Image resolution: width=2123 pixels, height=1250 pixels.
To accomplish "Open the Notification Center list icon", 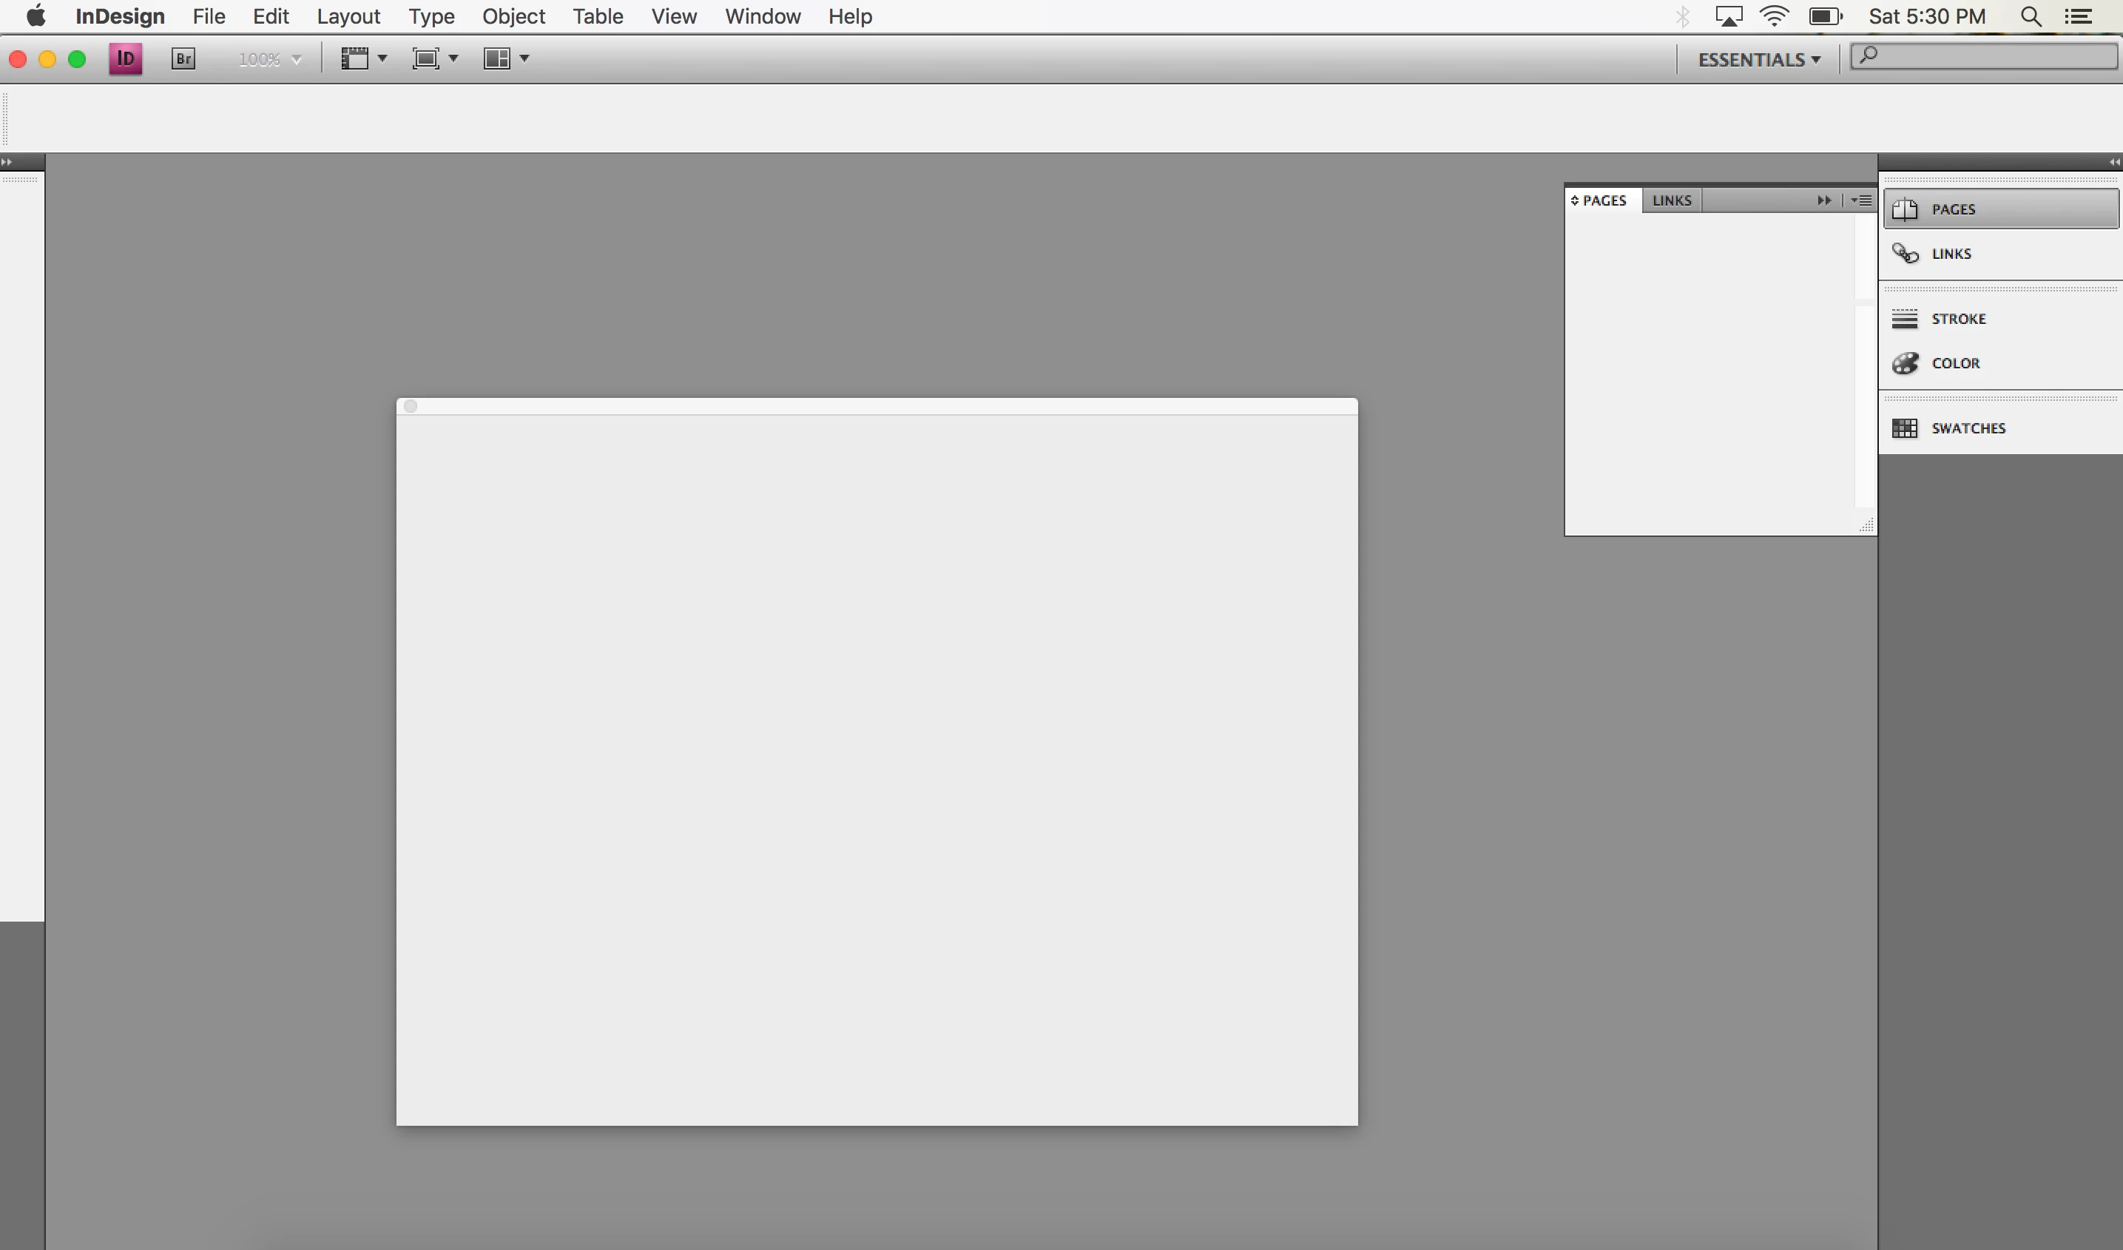I will point(2079,17).
